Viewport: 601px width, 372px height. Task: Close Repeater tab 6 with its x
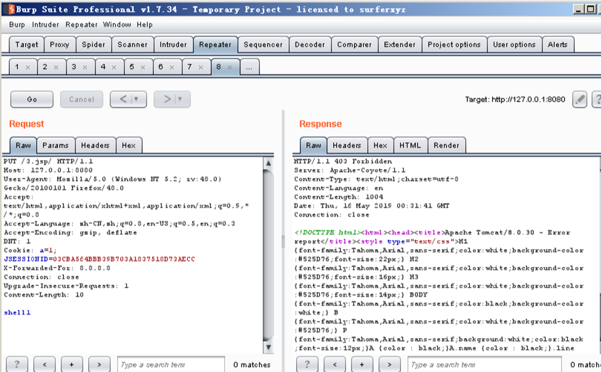pyautogui.click(x=172, y=68)
